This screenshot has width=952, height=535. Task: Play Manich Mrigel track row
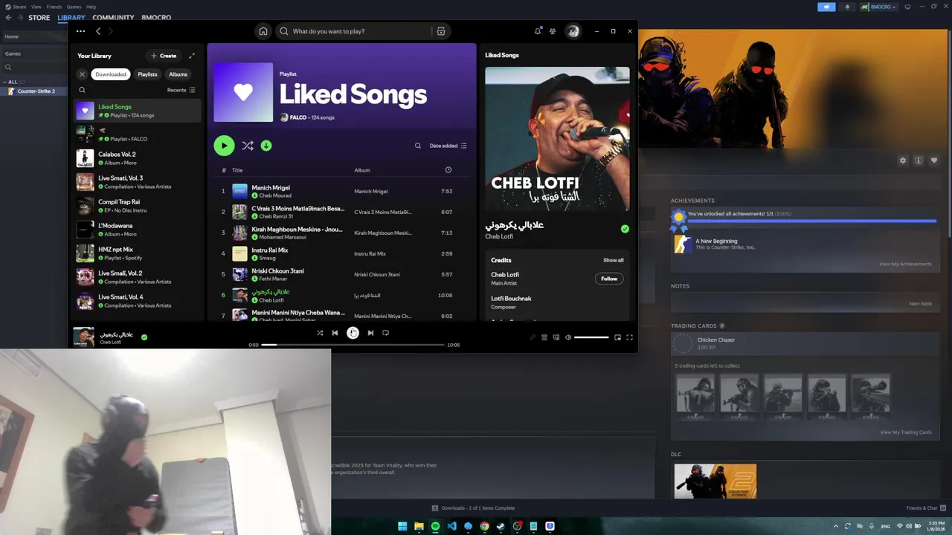(342, 191)
